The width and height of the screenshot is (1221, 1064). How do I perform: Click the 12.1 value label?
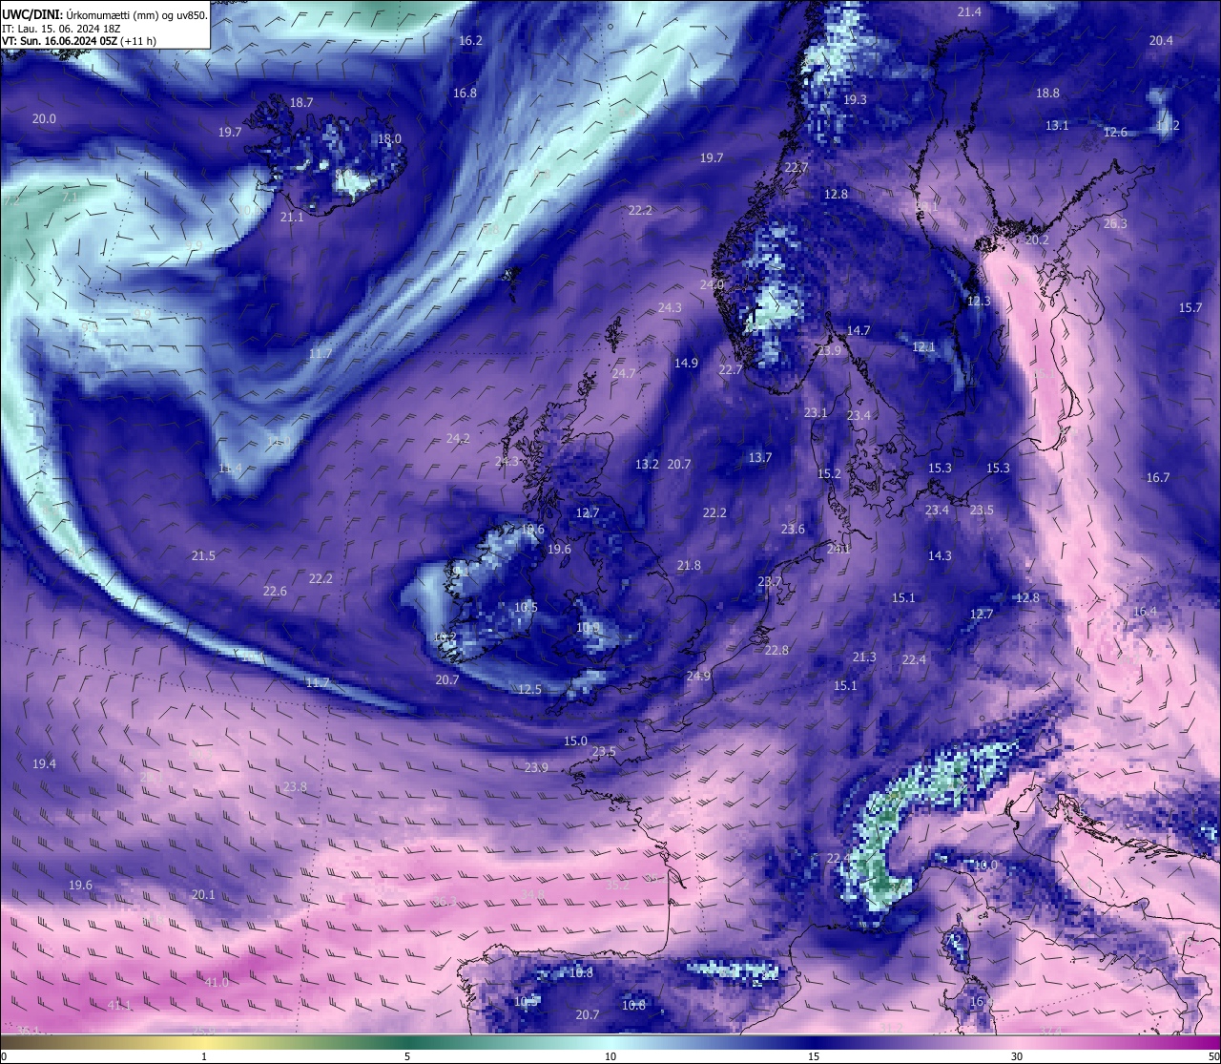pyautogui.click(x=923, y=347)
